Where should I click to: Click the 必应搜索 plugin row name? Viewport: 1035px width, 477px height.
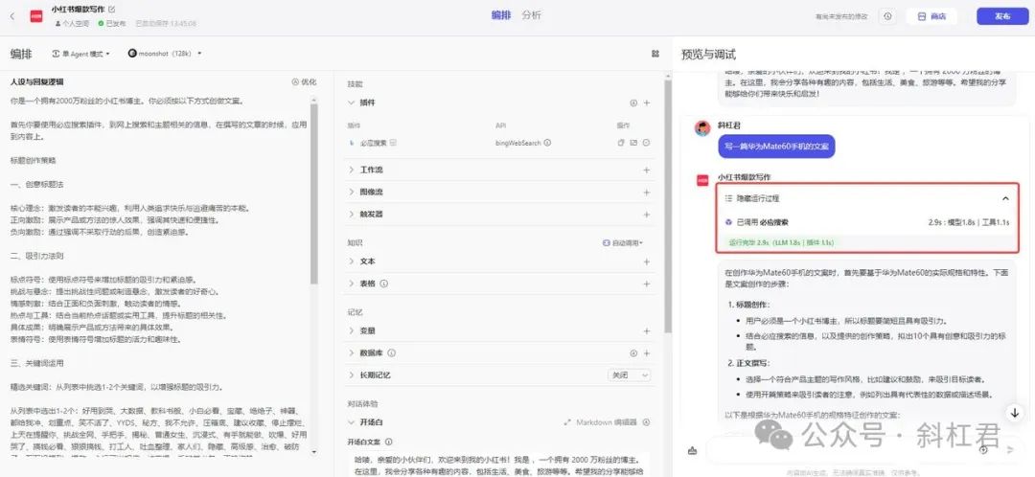click(x=373, y=143)
